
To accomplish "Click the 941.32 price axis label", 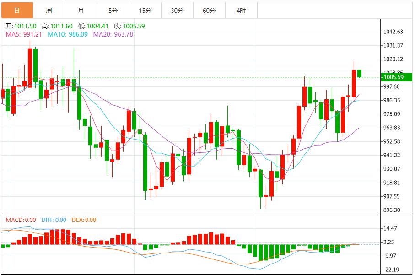I will (392, 156).
